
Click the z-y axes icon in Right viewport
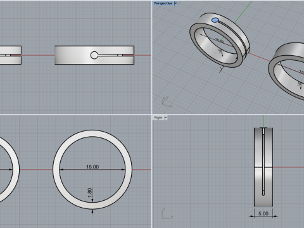pos(167,213)
